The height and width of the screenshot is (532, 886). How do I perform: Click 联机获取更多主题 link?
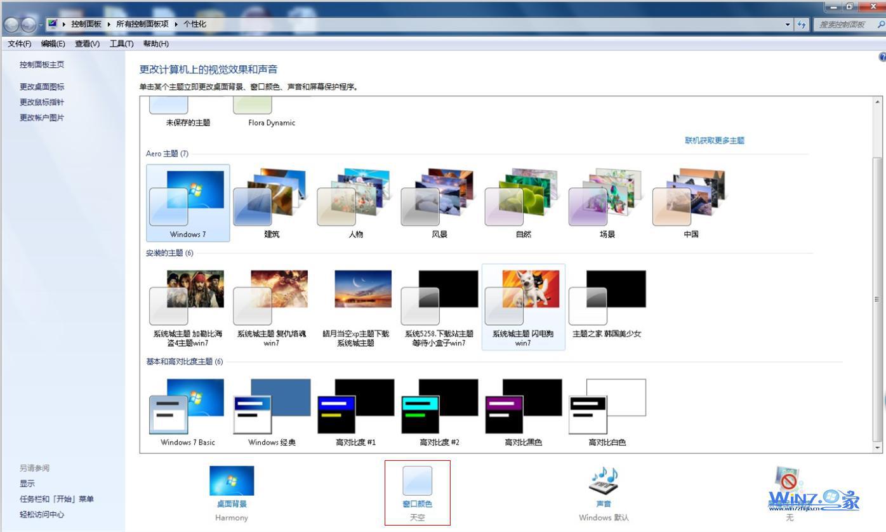pos(715,140)
